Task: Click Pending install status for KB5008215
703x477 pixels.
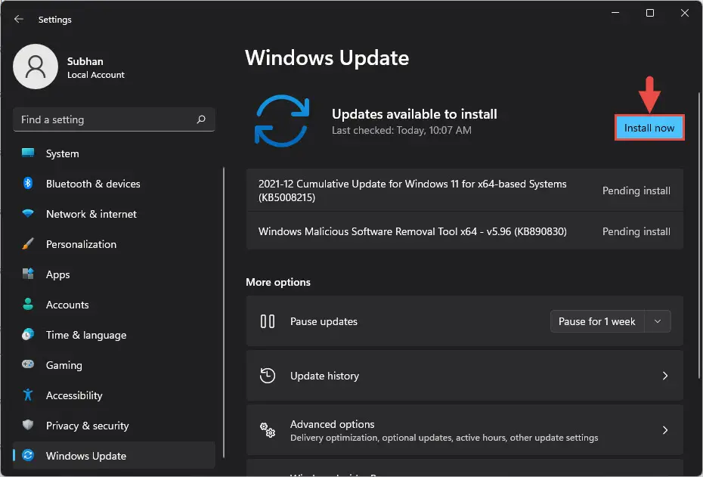Action: pos(636,190)
